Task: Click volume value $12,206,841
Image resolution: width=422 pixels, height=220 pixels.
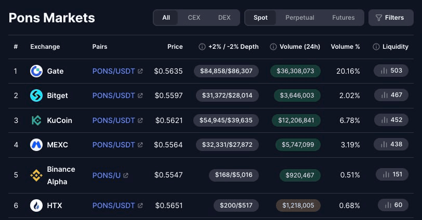Action: [x=296, y=120]
